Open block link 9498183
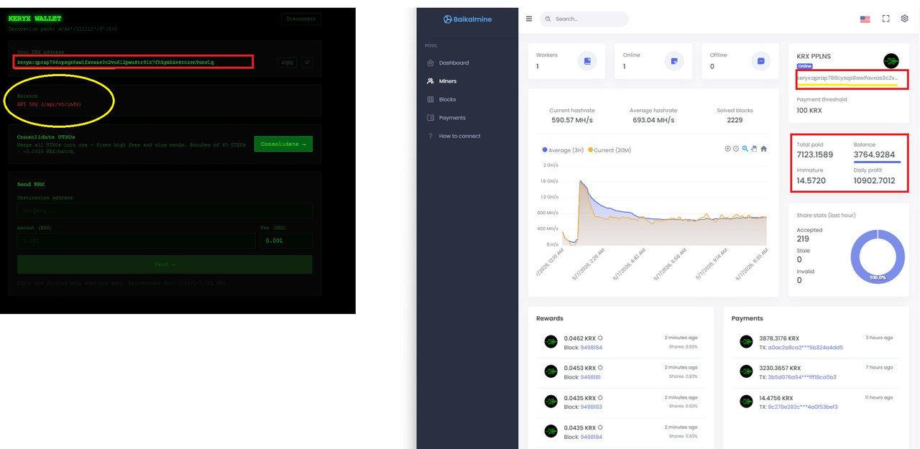This screenshot has height=449, width=920. click(591, 407)
